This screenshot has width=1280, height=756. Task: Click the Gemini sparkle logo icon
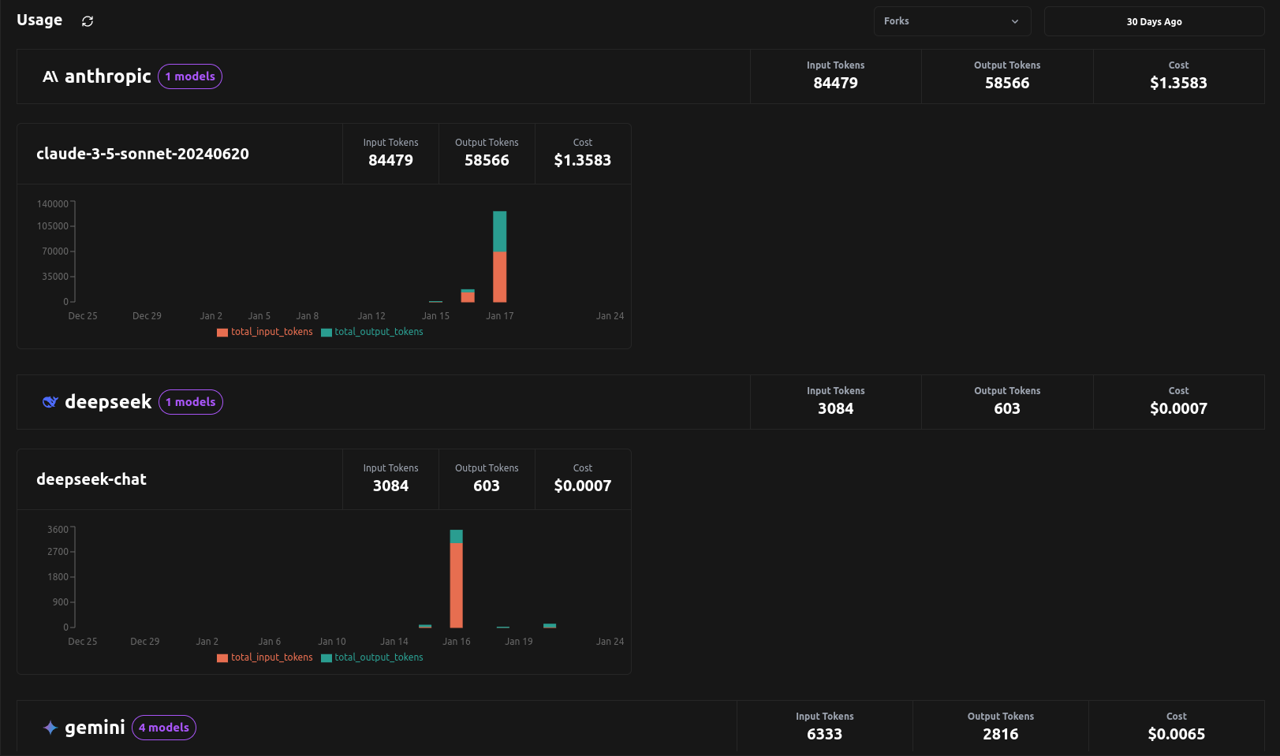pos(50,728)
